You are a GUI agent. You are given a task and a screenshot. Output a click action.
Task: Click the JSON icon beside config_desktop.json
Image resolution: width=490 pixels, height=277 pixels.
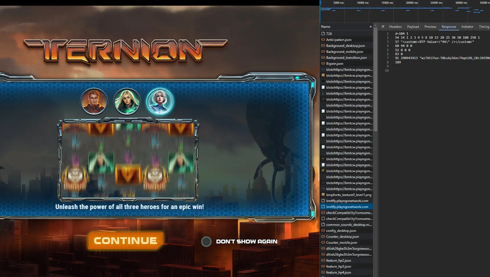click(323, 230)
